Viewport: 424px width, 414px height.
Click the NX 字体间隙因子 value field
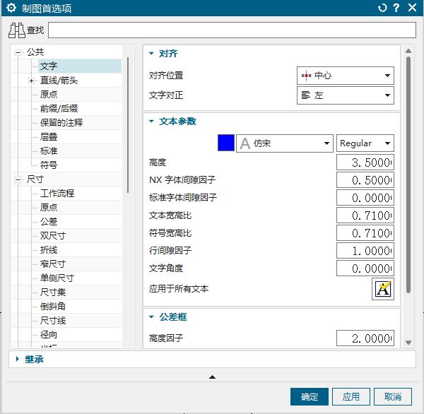point(365,180)
